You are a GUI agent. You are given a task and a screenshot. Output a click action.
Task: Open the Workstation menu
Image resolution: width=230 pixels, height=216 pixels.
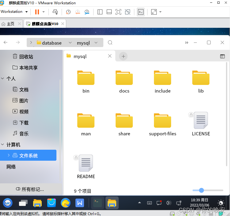[x=14, y=12]
